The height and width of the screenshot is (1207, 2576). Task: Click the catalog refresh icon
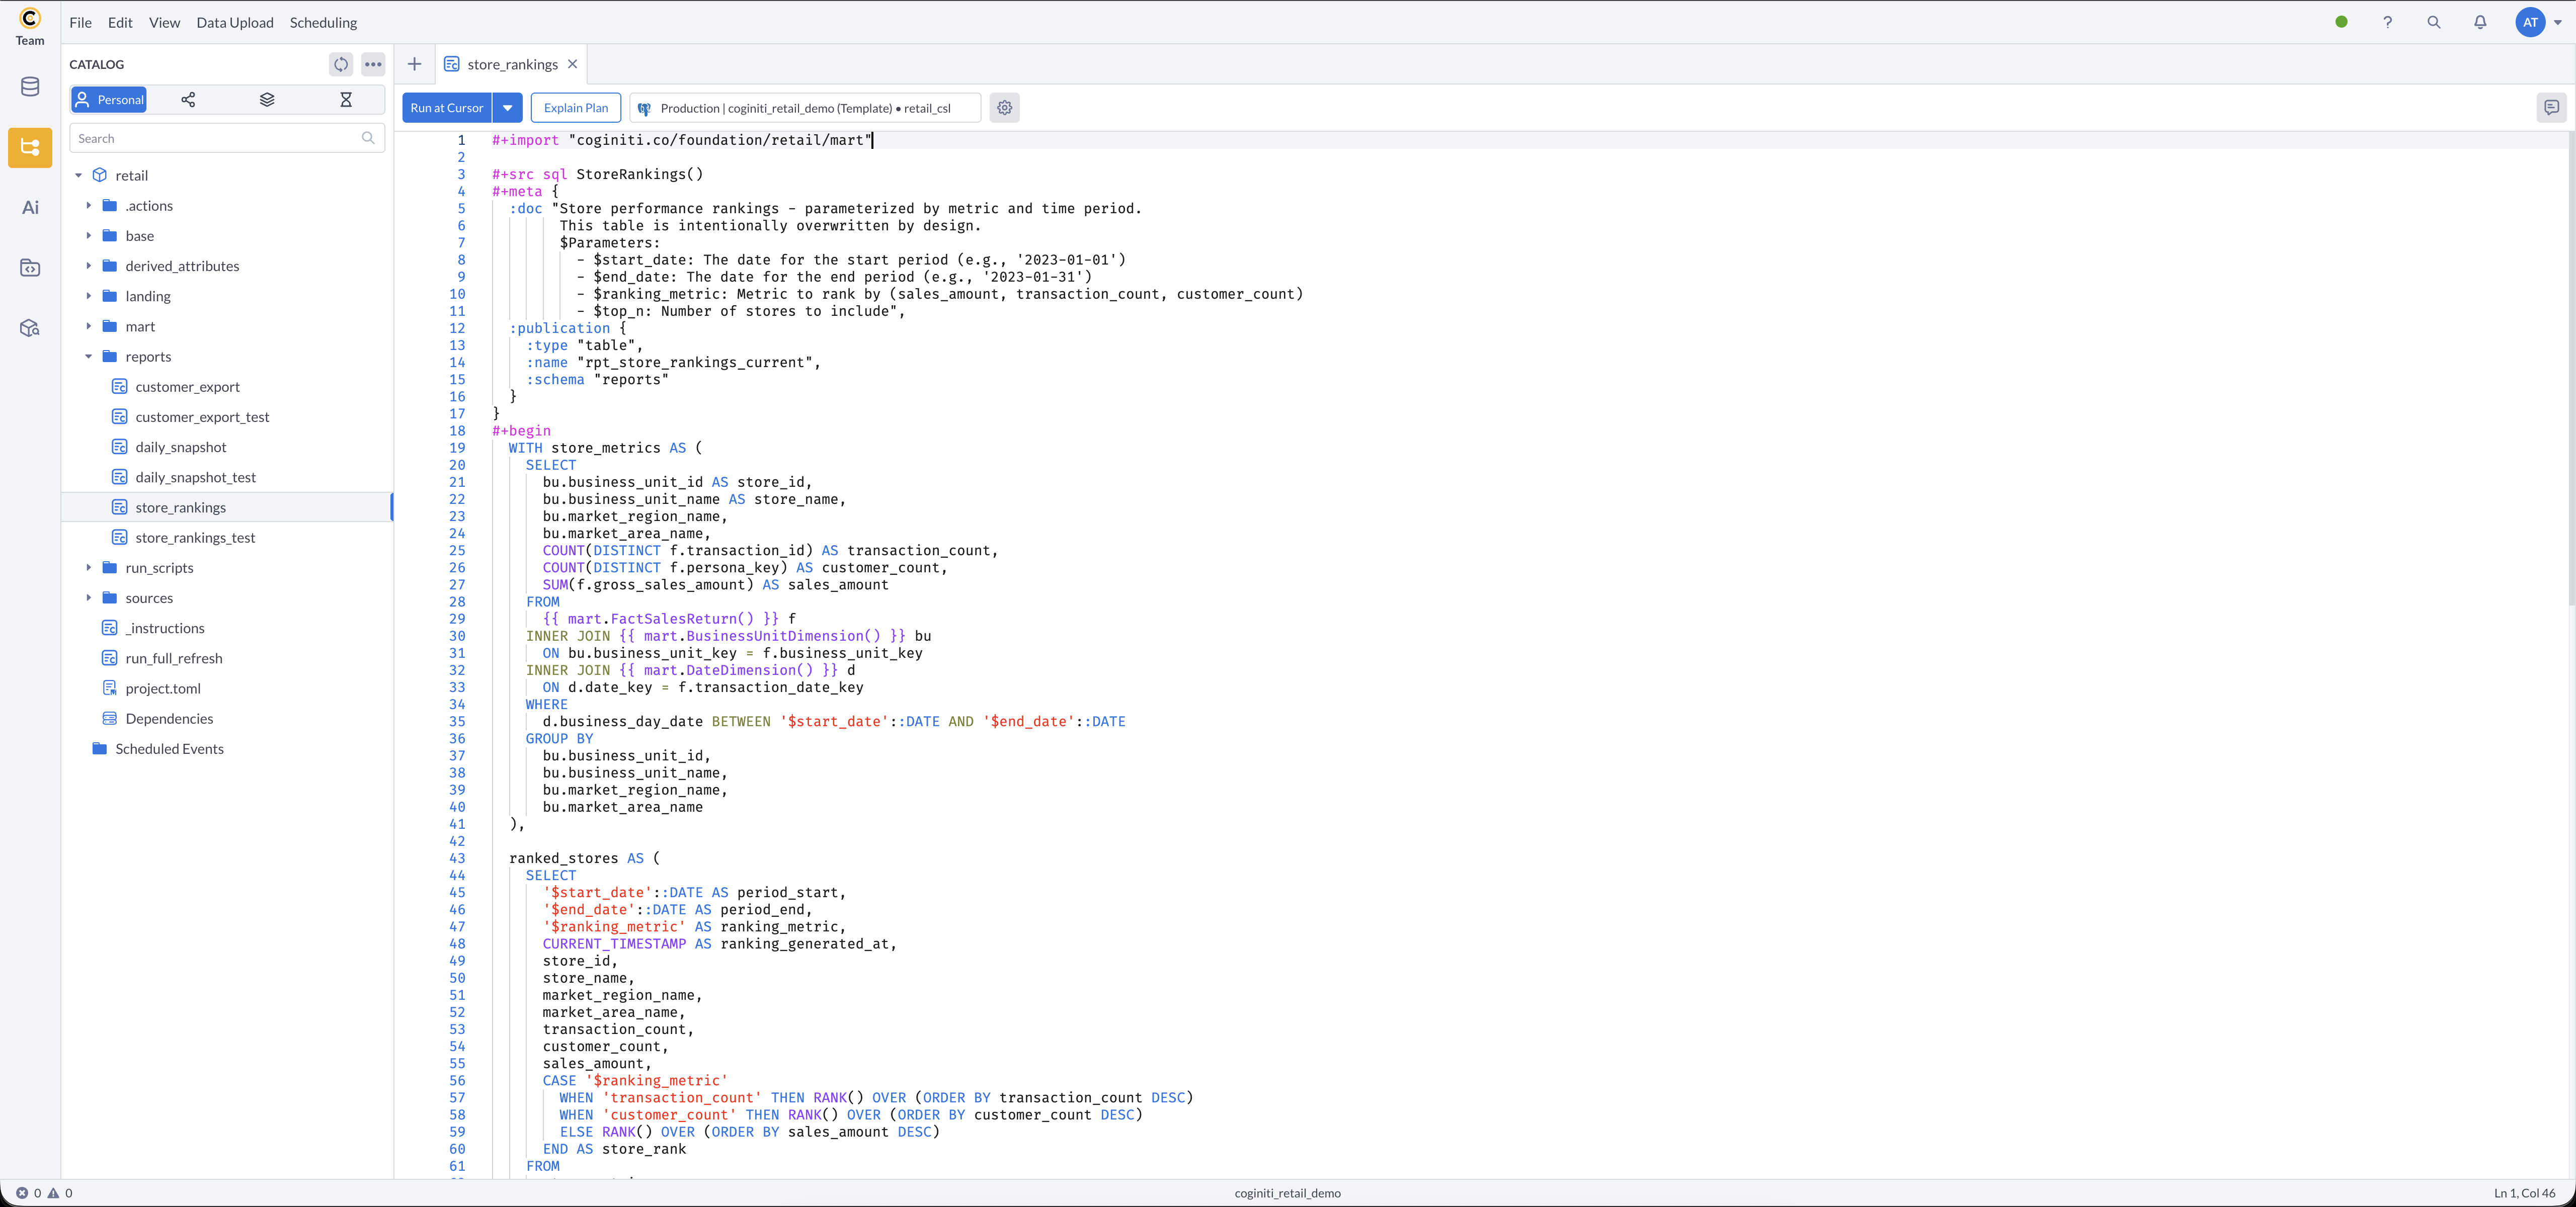click(x=341, y=64)
